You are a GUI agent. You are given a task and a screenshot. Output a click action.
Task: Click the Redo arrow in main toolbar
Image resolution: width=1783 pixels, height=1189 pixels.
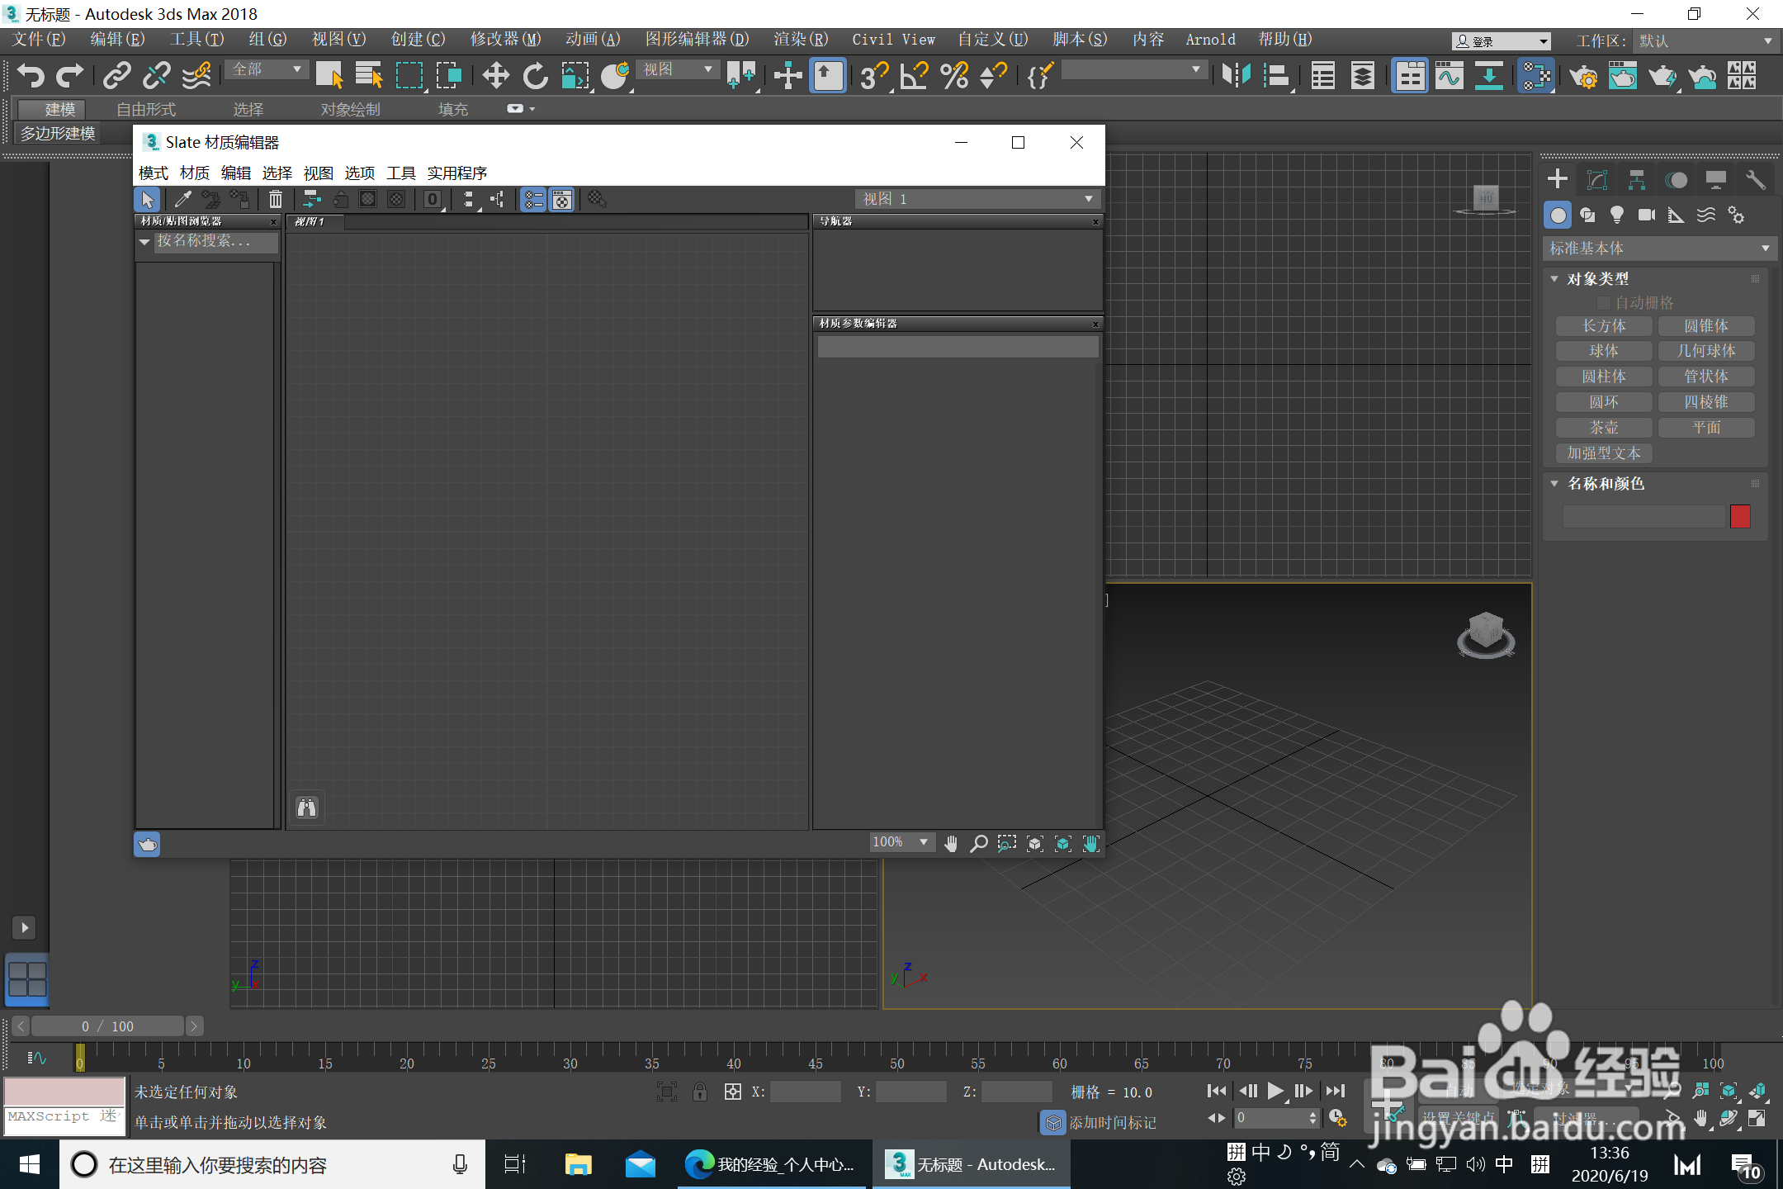[x=69, y=76]
